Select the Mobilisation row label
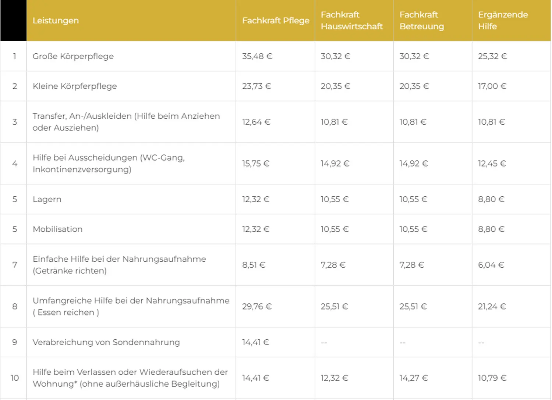The image size is (552, 400). coord(58,229)
